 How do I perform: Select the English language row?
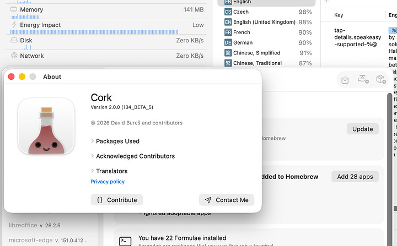coord(267,2)
